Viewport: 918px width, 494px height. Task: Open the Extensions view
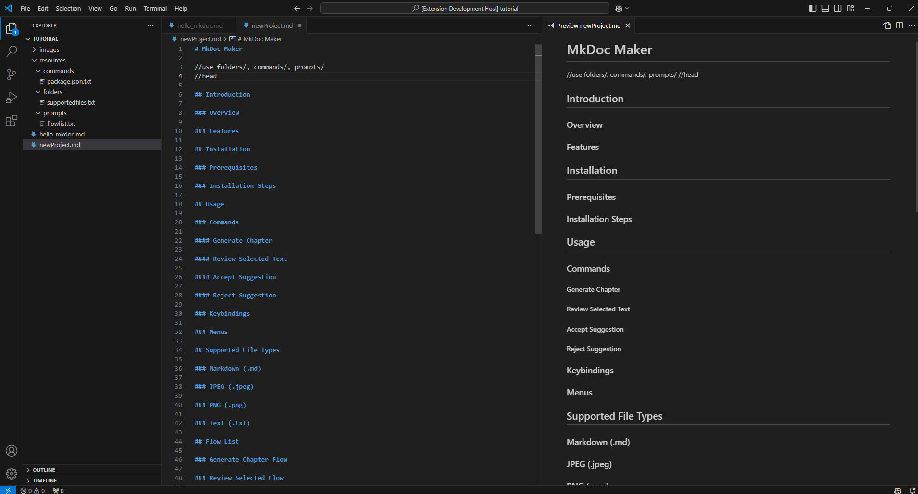coord(12,121)
